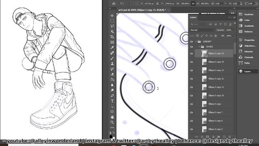Open the Gradients panel

tap(246, 26)
